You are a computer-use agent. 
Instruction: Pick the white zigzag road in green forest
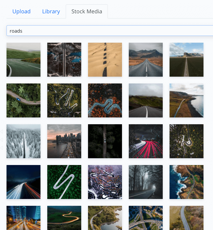click(64, 182)
